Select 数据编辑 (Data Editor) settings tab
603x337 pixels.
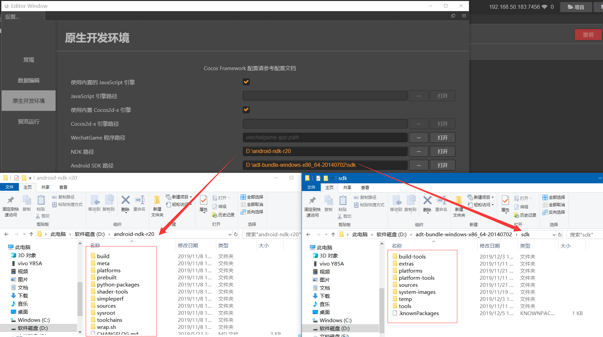click(29, 80)
